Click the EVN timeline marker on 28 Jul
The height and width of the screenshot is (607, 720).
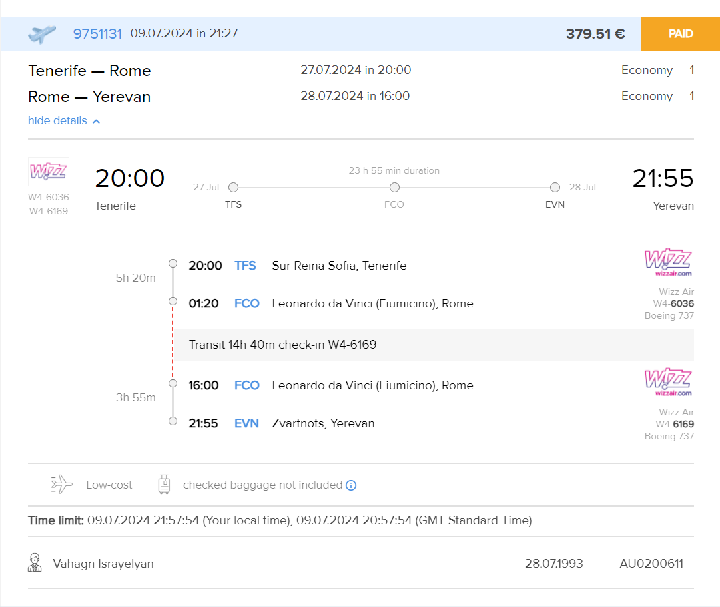[x=555, y=187]
